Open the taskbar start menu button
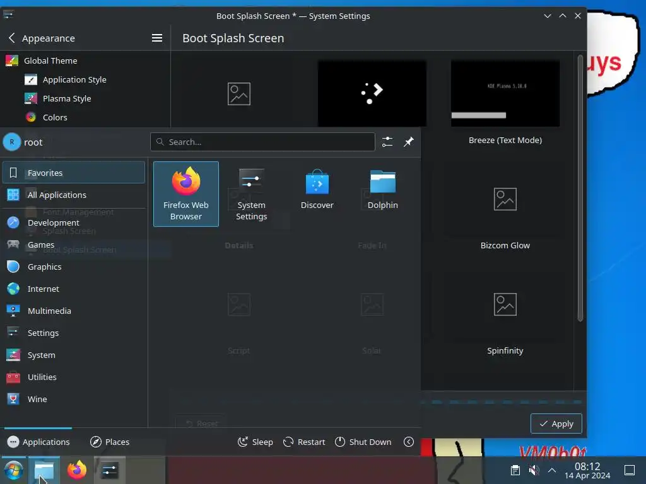 pyautogui.click(x=13, y=470)
